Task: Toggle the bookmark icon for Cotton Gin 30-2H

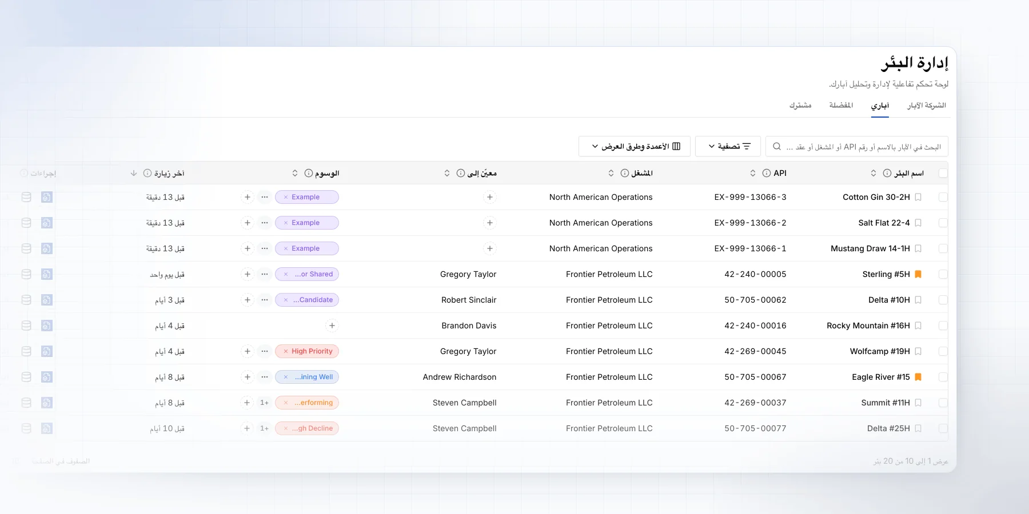Action: pyautogui.click(x=918, y=197)
